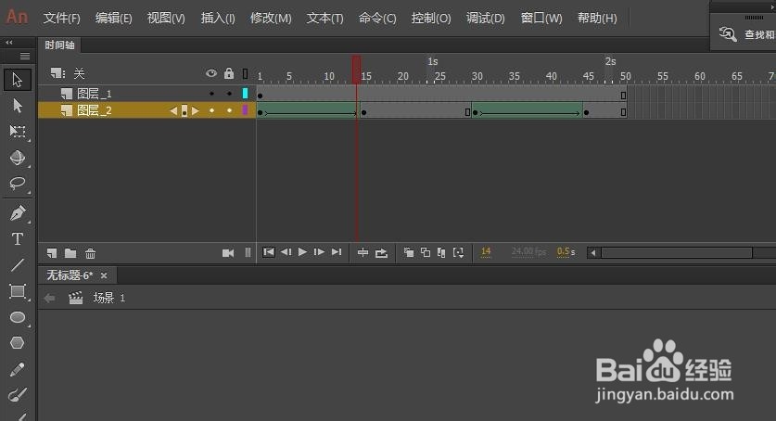
Task: Step back one frame
Action: 286,252
